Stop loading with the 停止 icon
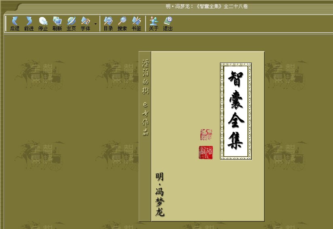The height and width of the screenshot is (229, 333). point(43,24)
